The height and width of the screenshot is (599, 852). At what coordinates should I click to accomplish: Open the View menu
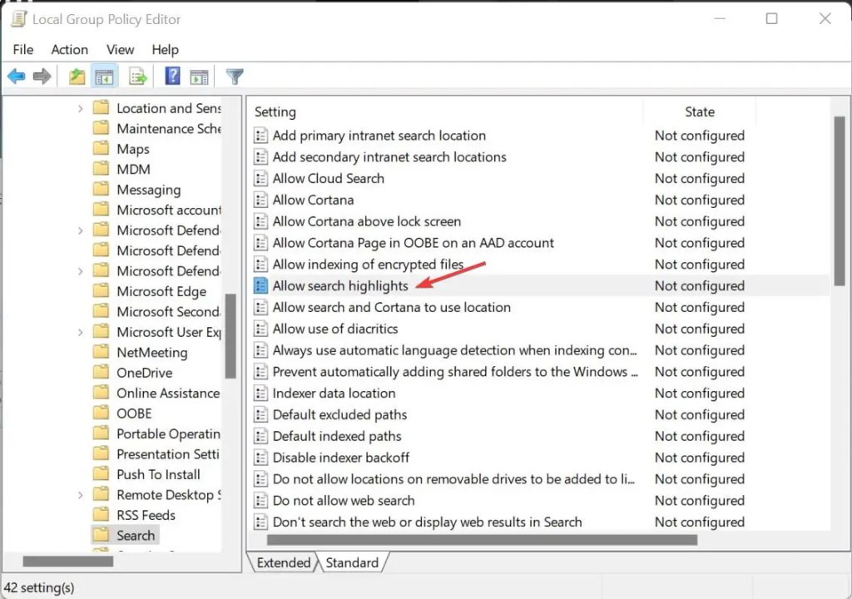(120, 49)
